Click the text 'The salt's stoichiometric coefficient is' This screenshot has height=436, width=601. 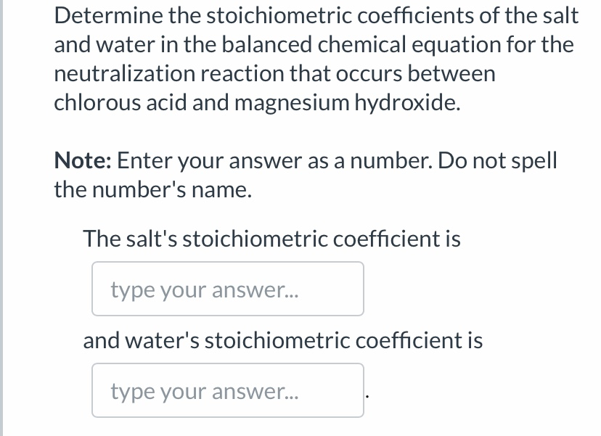(x=271, y=237)
